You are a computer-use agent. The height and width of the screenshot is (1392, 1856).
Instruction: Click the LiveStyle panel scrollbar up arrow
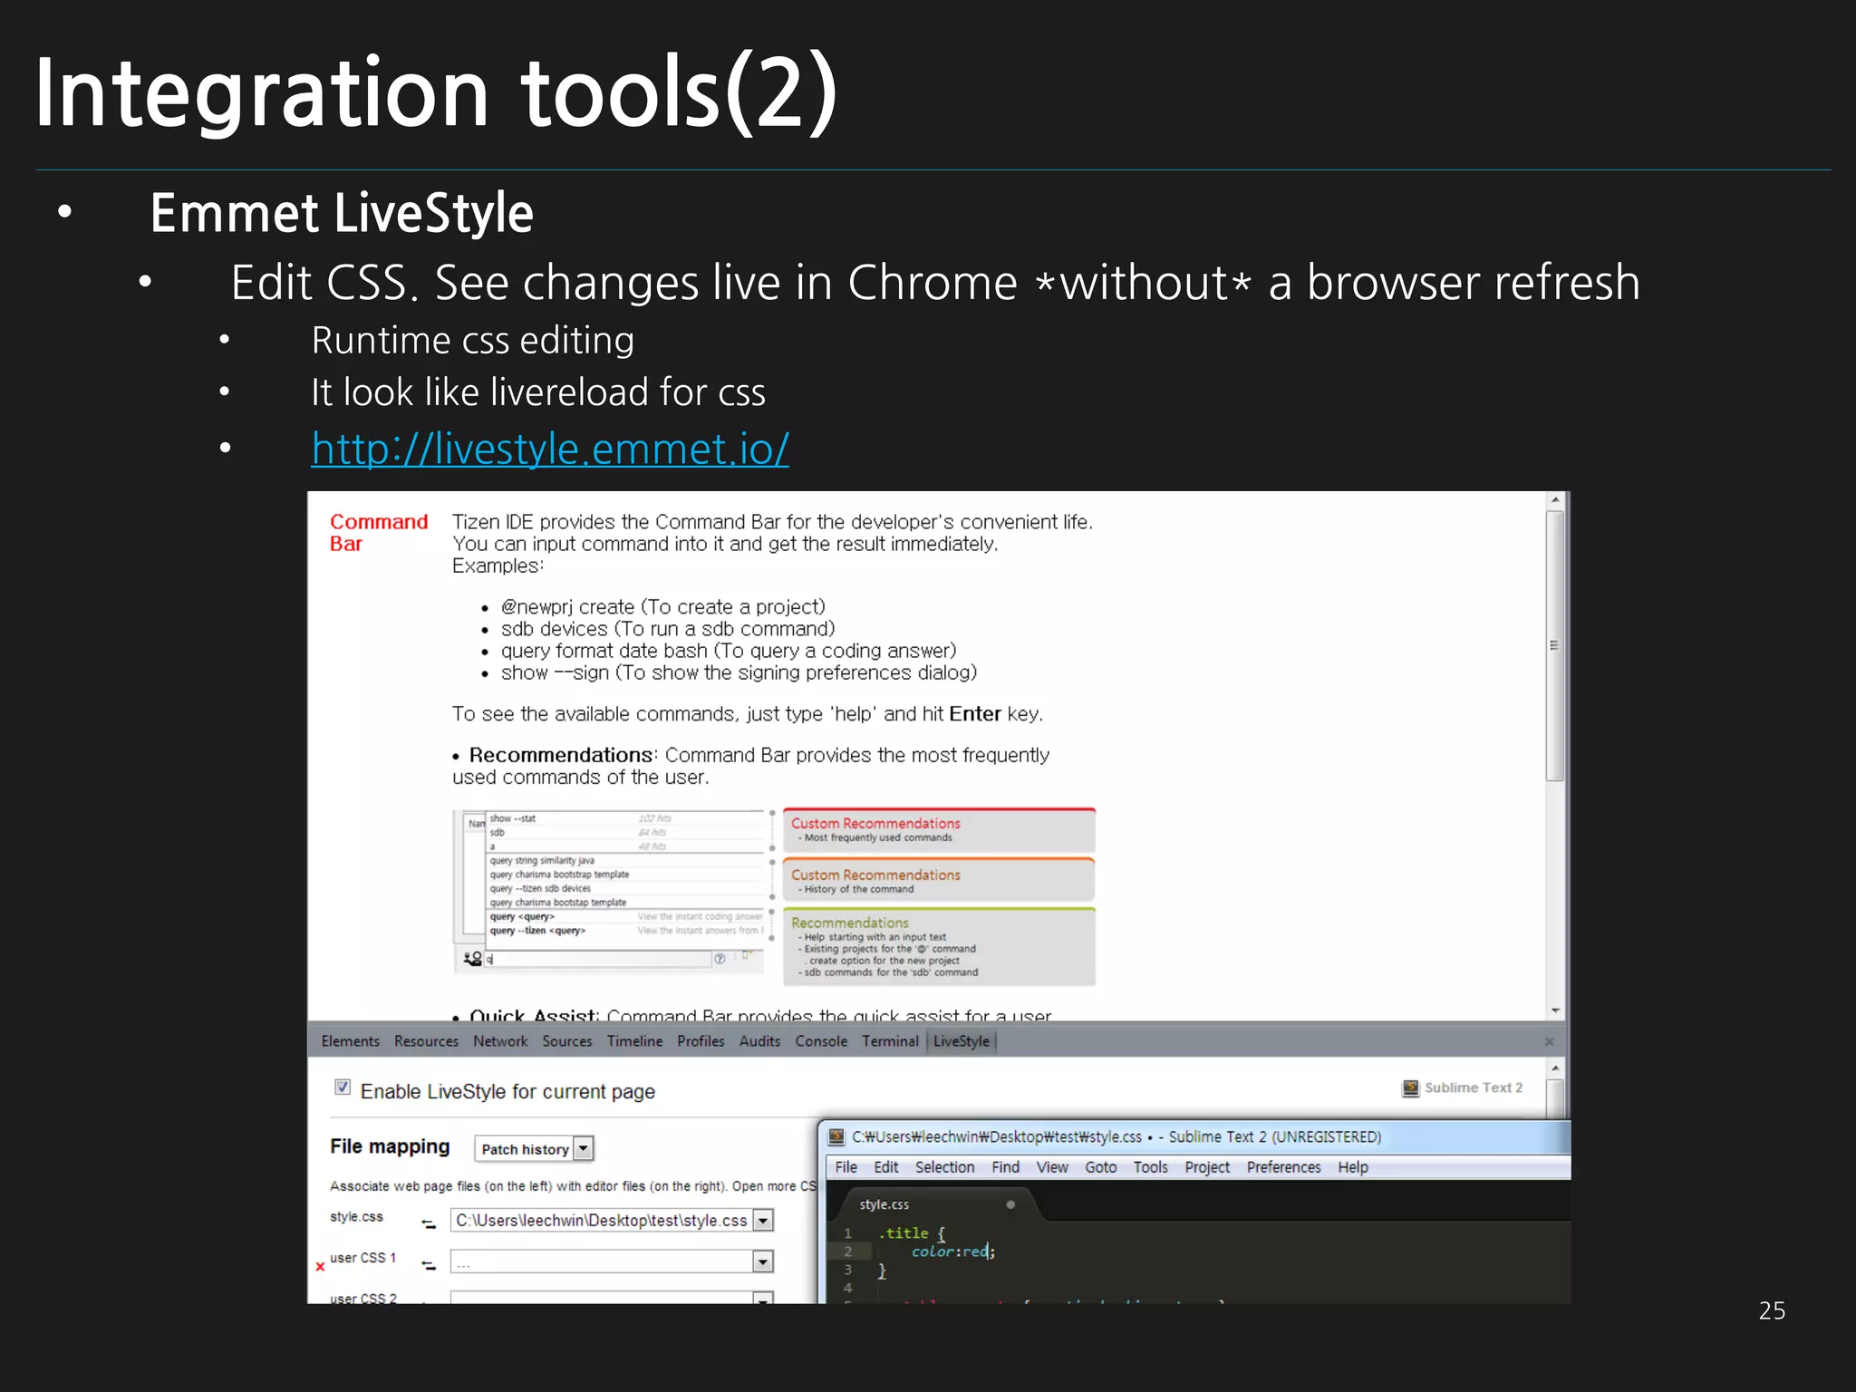pos(1555,1068)
